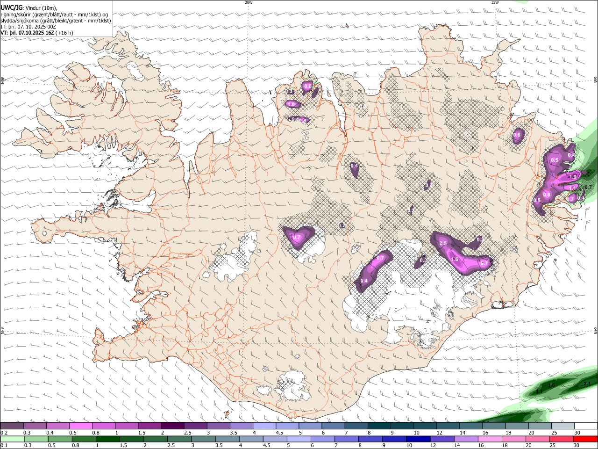This screenshot has width=598, height=449.
Task: Click the 'rigning/skúrir' legend description line
Action: pyautogui.click(x=54, y=14)
